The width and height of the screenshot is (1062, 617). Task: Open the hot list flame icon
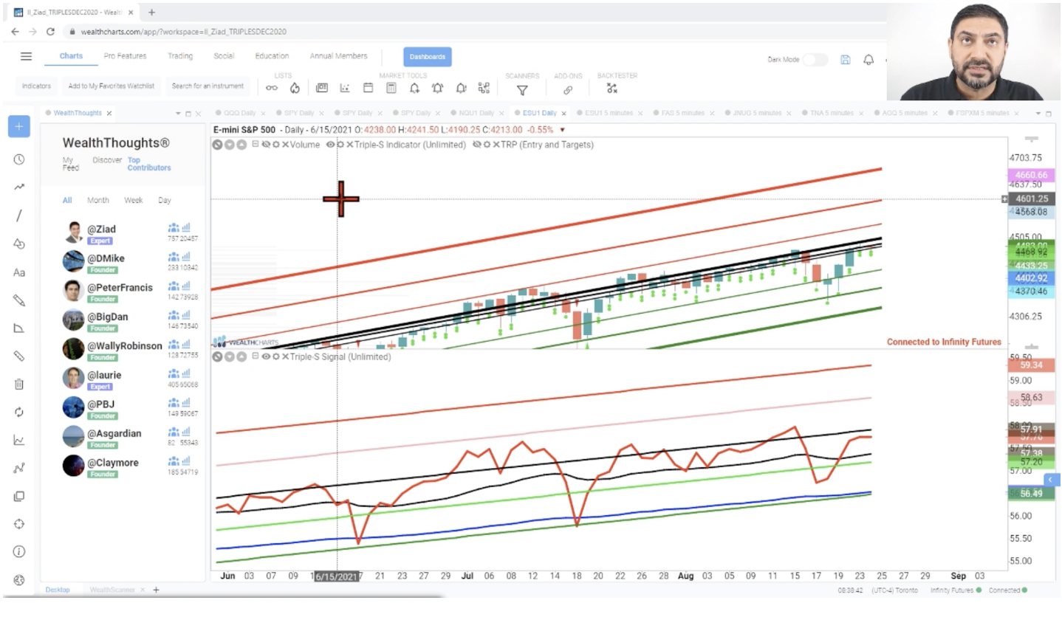tap(295, 89)
